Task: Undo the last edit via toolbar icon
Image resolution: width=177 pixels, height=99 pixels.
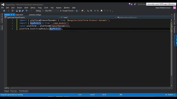Action: (27, 11)
